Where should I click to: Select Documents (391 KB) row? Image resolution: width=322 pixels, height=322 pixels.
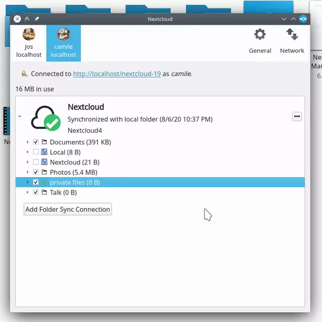[160, 142]
